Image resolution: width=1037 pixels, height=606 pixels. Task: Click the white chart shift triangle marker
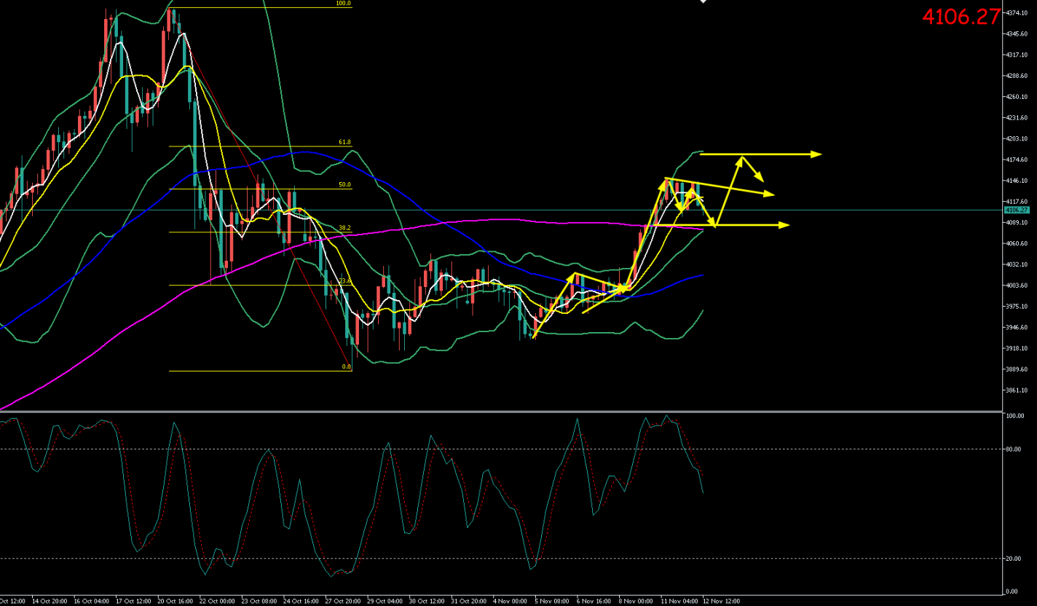[x=703, y=2]
